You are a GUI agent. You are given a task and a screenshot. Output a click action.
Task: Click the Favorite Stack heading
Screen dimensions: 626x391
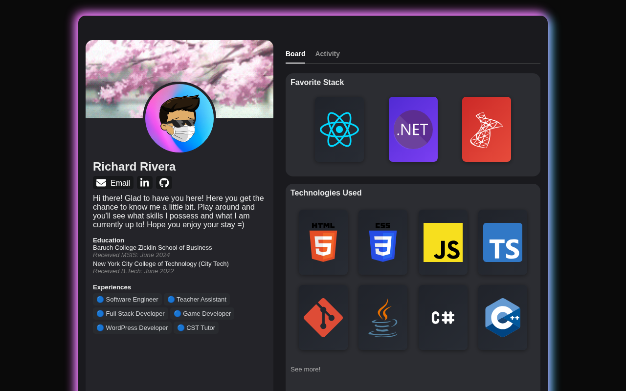coord(317,83)
